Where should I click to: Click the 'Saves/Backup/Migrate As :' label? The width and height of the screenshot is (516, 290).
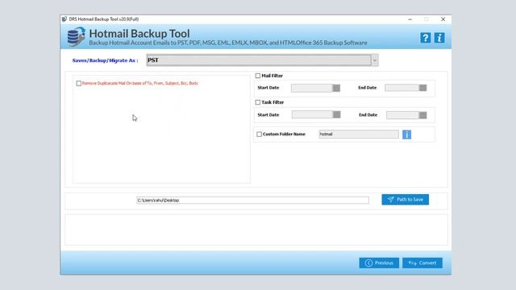click(106, 60)
